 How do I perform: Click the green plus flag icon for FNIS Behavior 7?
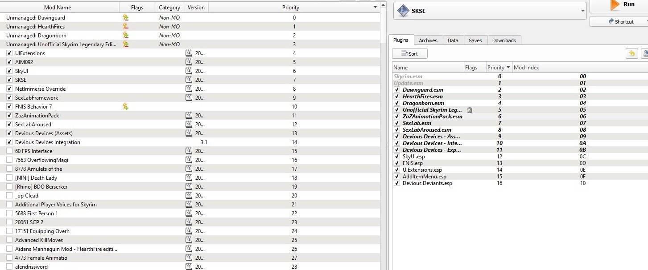(x=126, y=106)
